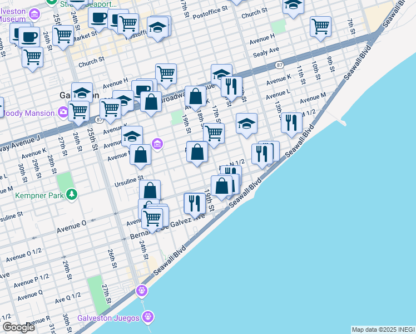Select the Ave Q 1/2 label
The image size is (416, 334).
[68, 298]
